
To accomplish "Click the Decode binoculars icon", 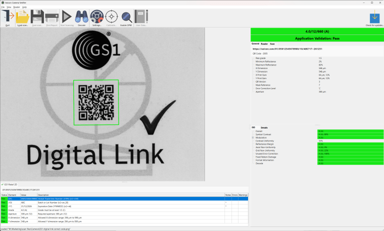I will click(x=82, y=18).
